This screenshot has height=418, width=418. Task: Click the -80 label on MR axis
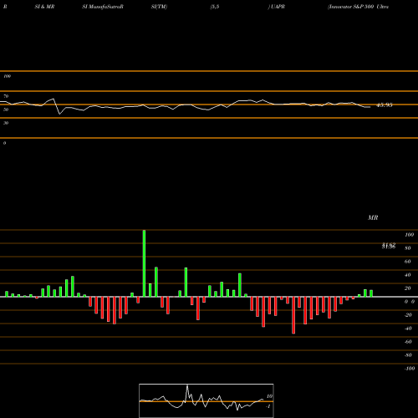(408, 355)
